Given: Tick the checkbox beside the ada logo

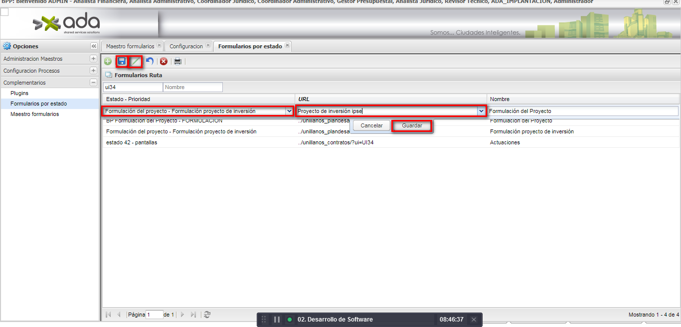Looking at the screenshot, I should [4, 12].
